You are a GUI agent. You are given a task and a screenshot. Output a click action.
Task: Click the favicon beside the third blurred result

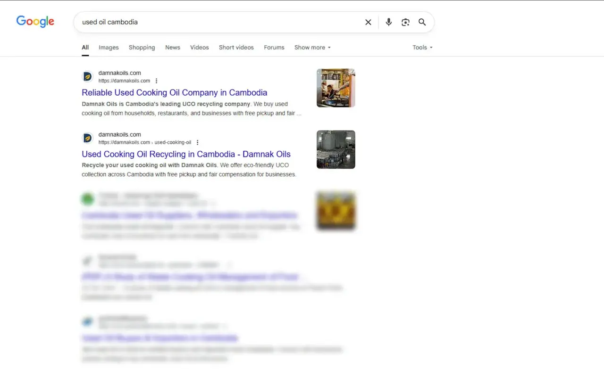coord(87,199)
